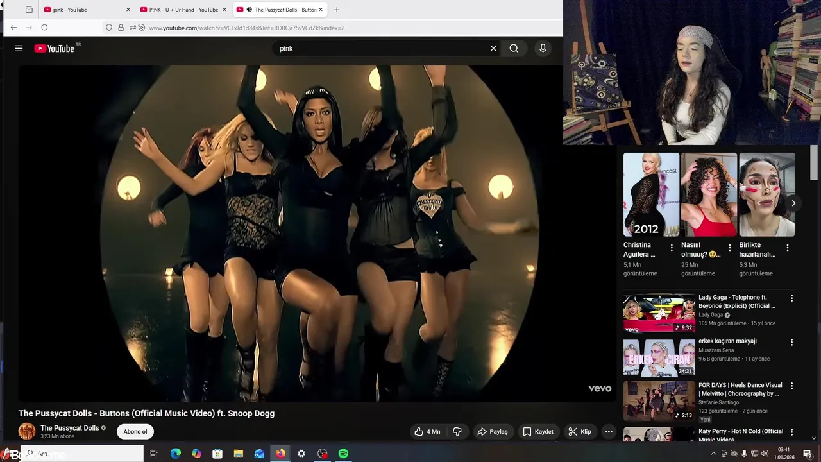This screenshot has width=821, height=462.
Task: Open the YouTube hamburger guide menu
Action: point(19,48)
